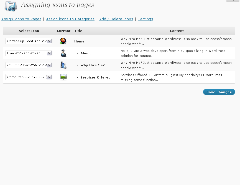Click the Home page title
The image size is (240, 185).
click(x=79, y=41)
